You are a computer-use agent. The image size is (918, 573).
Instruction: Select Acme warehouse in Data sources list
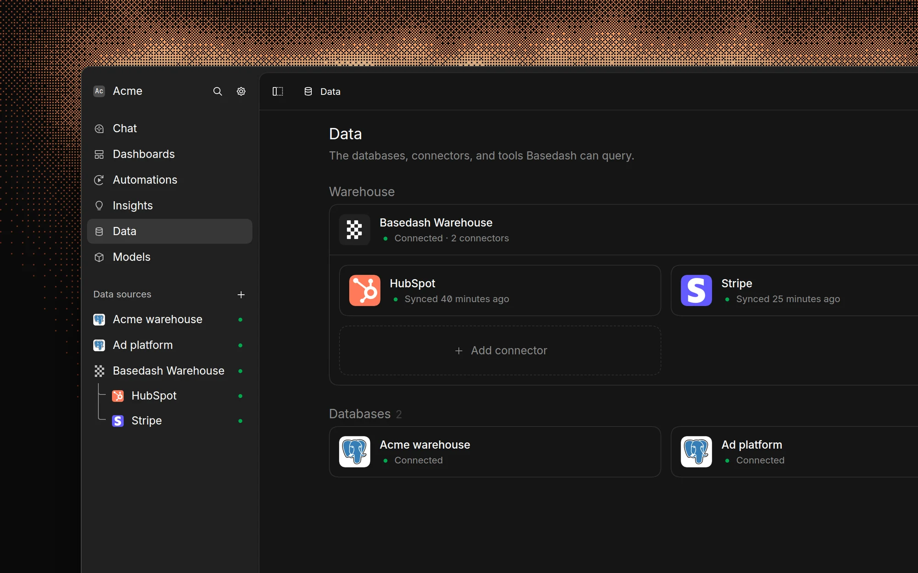click(169, 320)
